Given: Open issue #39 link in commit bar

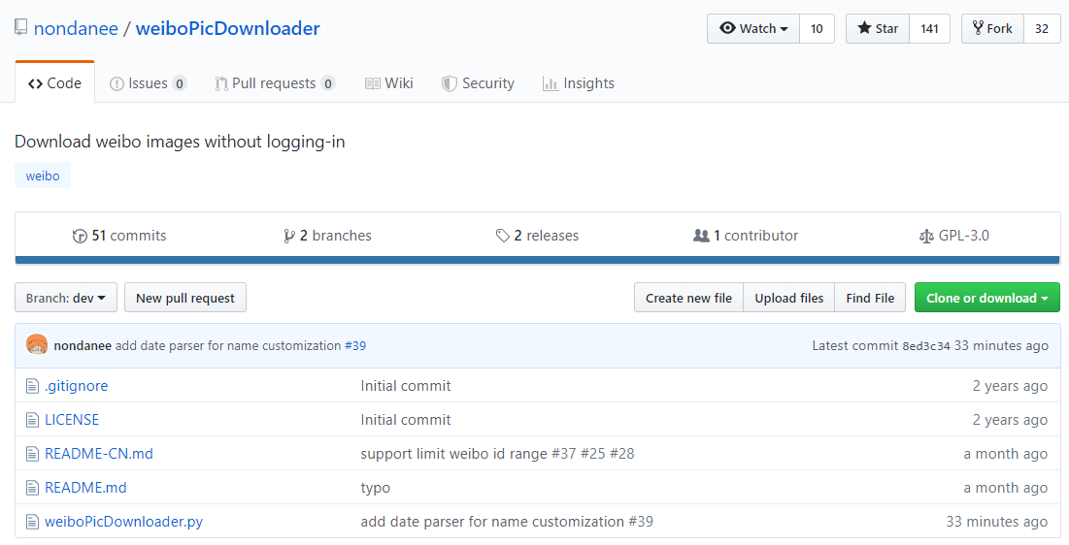Looking at the screenshot, I should [355, 345].
